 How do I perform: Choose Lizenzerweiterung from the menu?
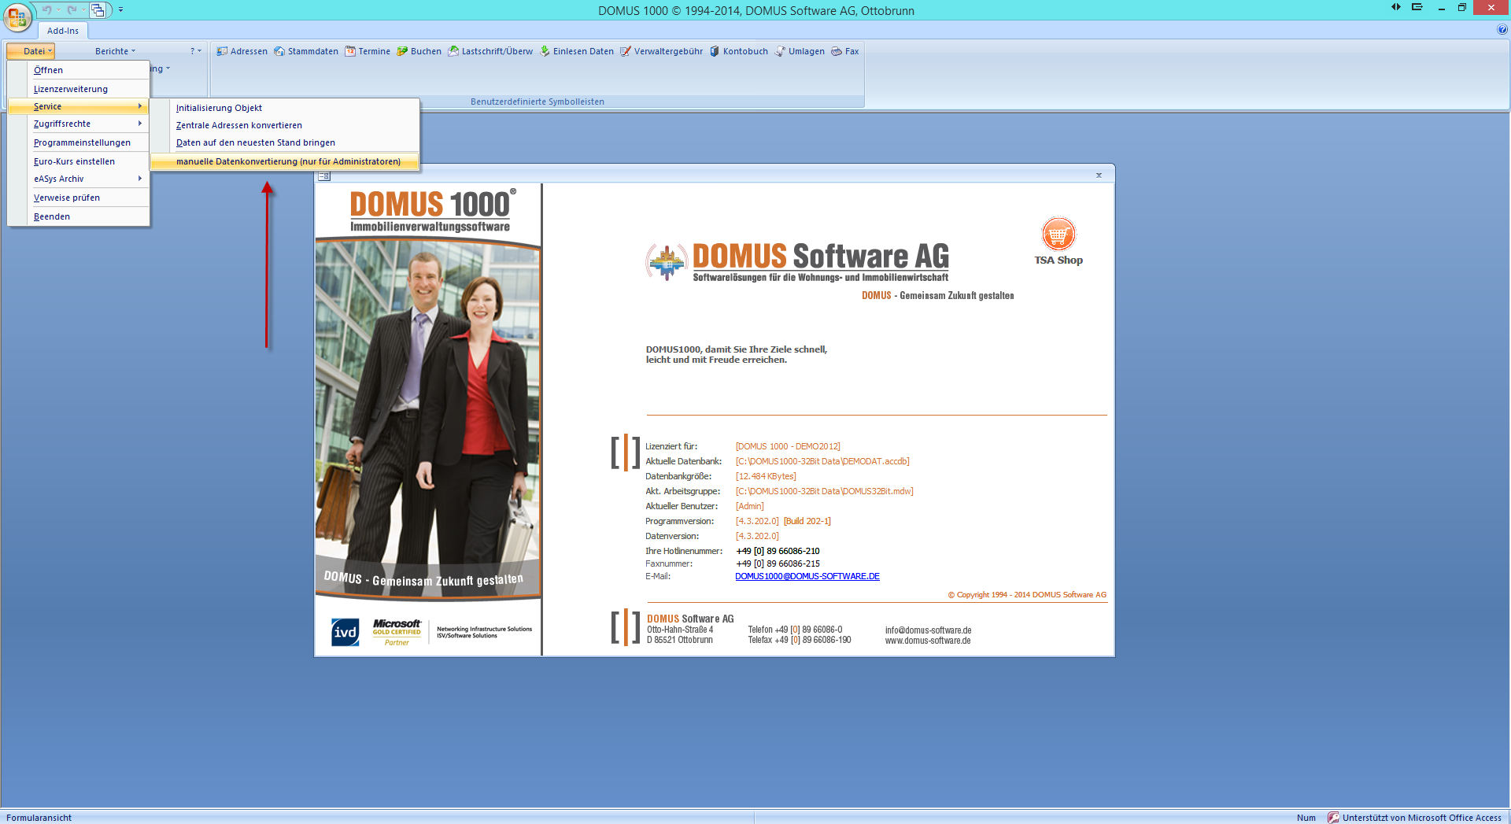pos(79,89)
